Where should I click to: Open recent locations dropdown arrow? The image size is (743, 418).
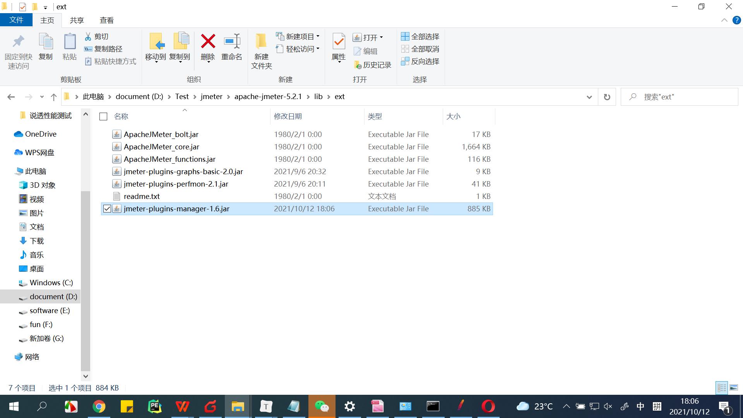42,97
